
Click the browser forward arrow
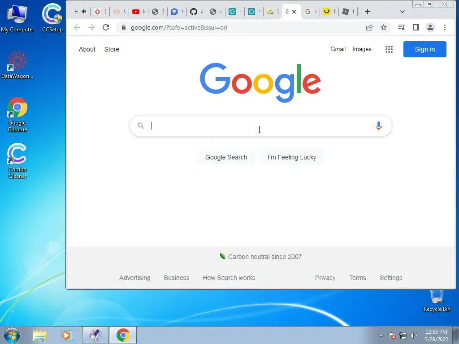tap(91, 27)
